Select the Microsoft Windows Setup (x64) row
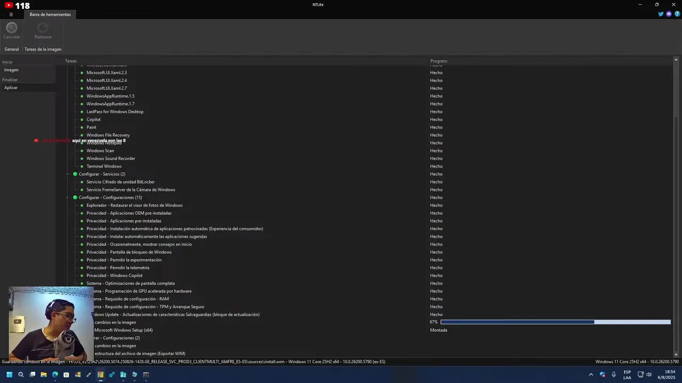Viewport: 682px width, 383px height. click(124, 330)
